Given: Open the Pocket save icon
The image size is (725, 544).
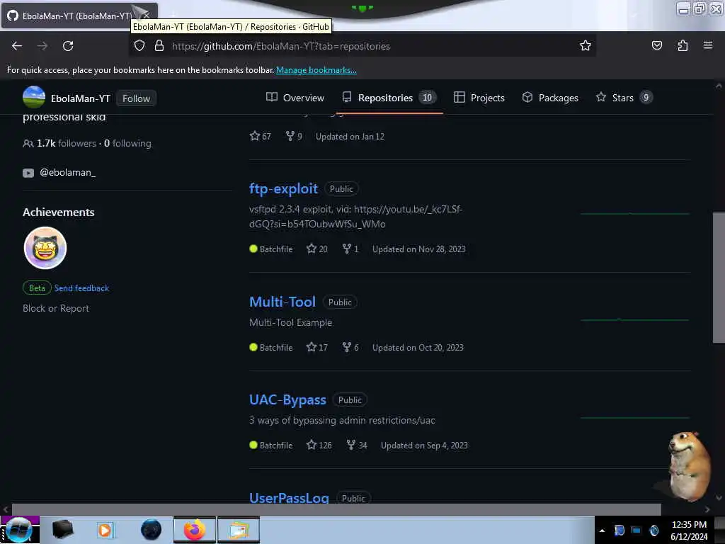Looking at the screenshot, I should (656, 45).
